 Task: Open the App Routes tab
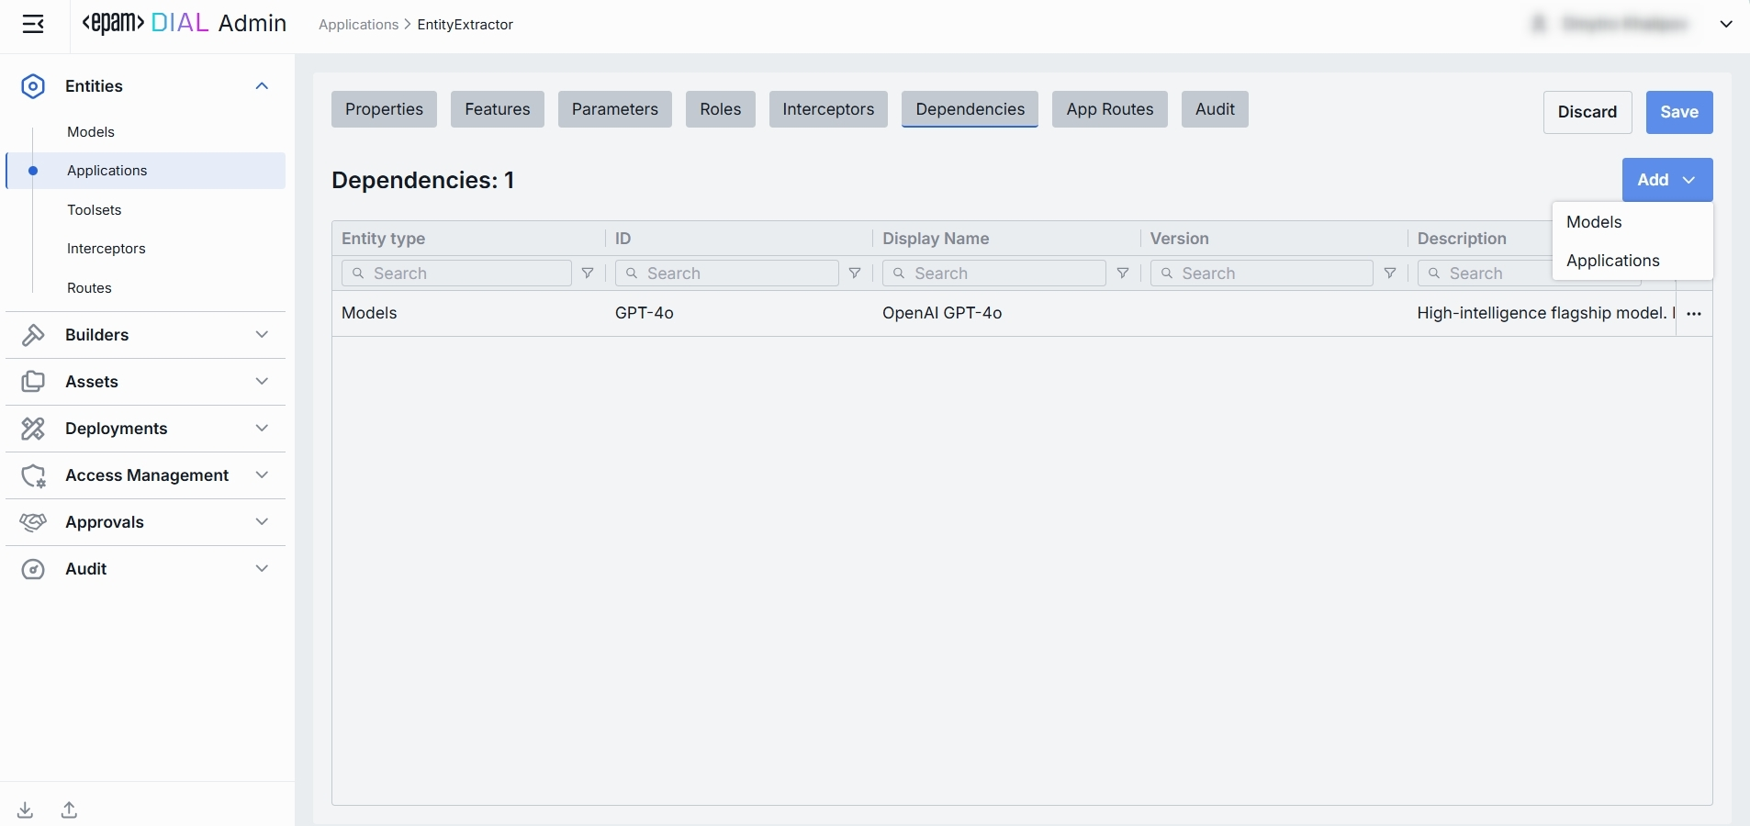click(1109, 109)
